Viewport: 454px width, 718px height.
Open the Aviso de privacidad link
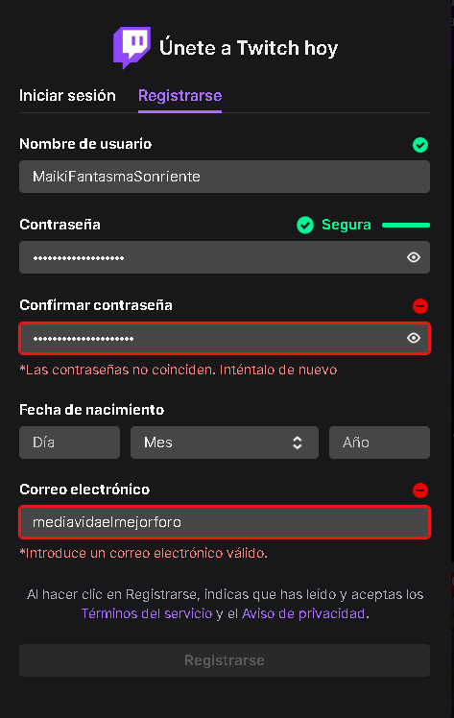tap(303, 613)
